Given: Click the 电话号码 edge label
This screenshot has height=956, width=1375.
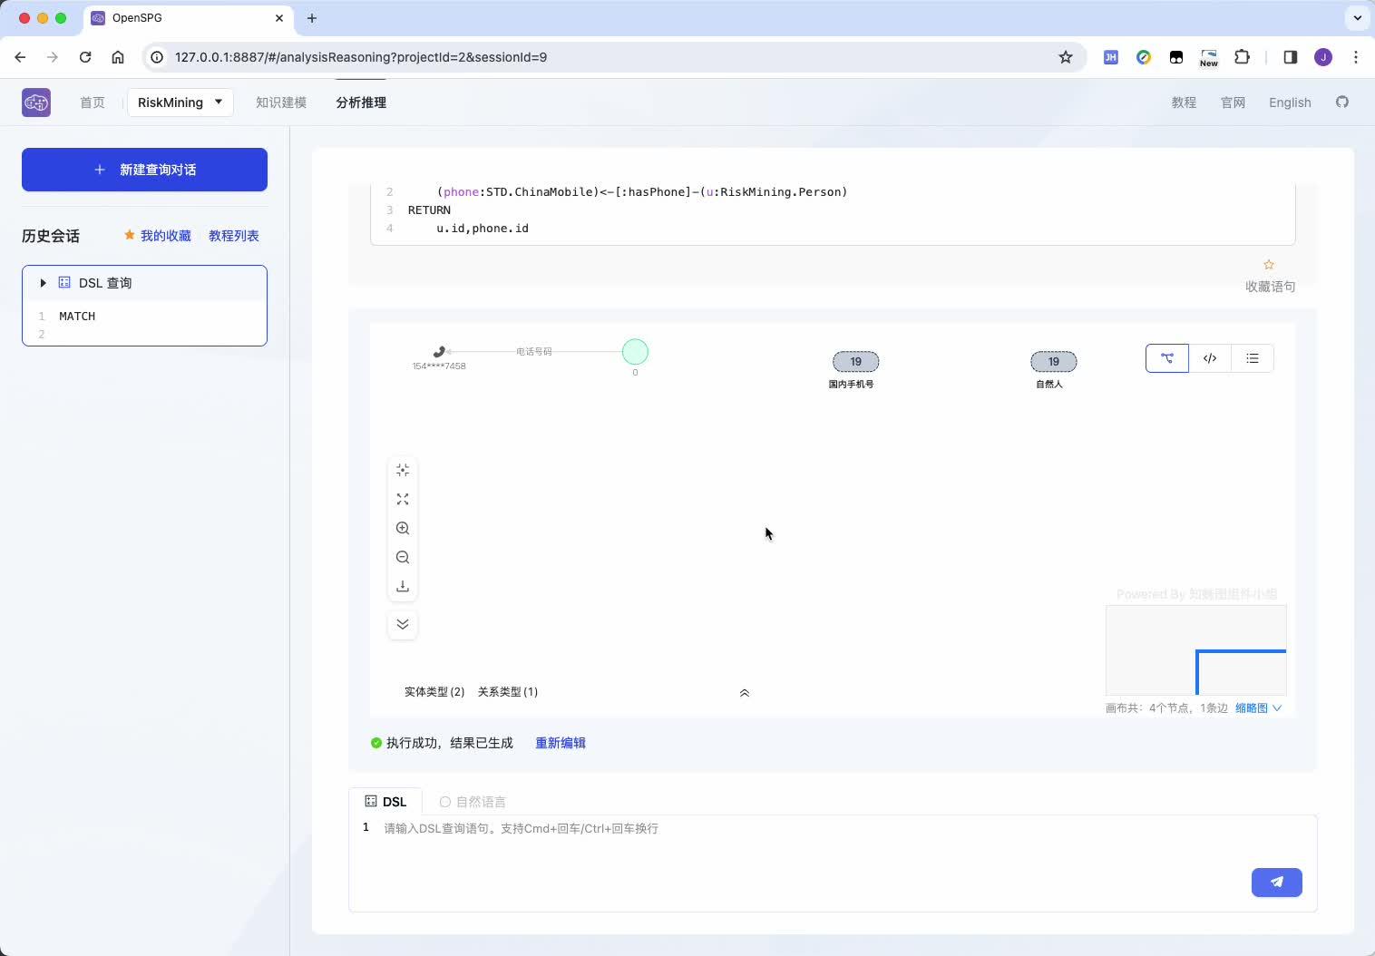Looking at the screenshot, I should pos(534,352).
